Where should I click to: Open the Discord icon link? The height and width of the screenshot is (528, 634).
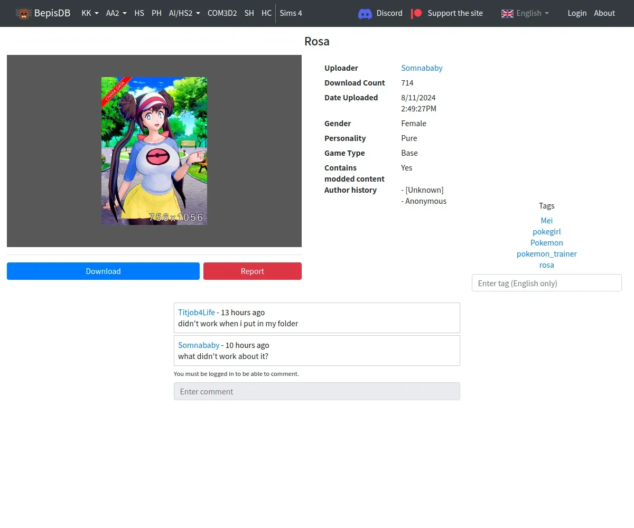pos(365,13)
